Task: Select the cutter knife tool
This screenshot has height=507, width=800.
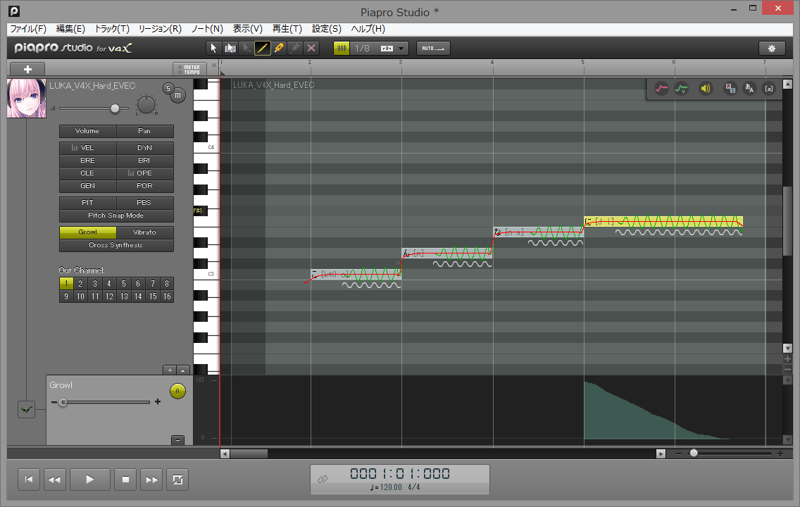Action: pyautogui.click(x=279, y=49)
